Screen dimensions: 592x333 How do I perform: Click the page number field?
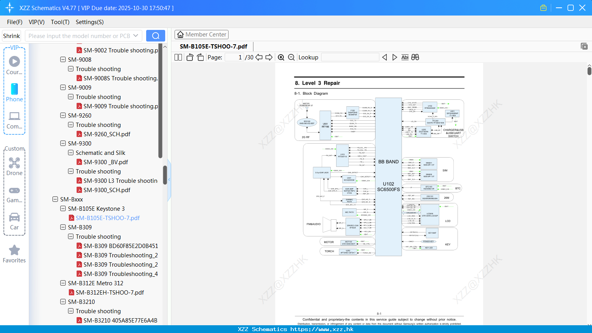(234, 57)
